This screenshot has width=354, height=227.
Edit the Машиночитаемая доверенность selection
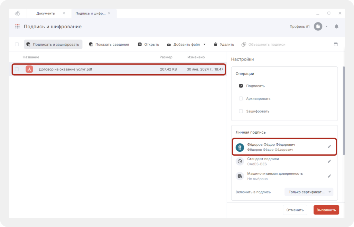pyautogui.click(x=329, y=176)
